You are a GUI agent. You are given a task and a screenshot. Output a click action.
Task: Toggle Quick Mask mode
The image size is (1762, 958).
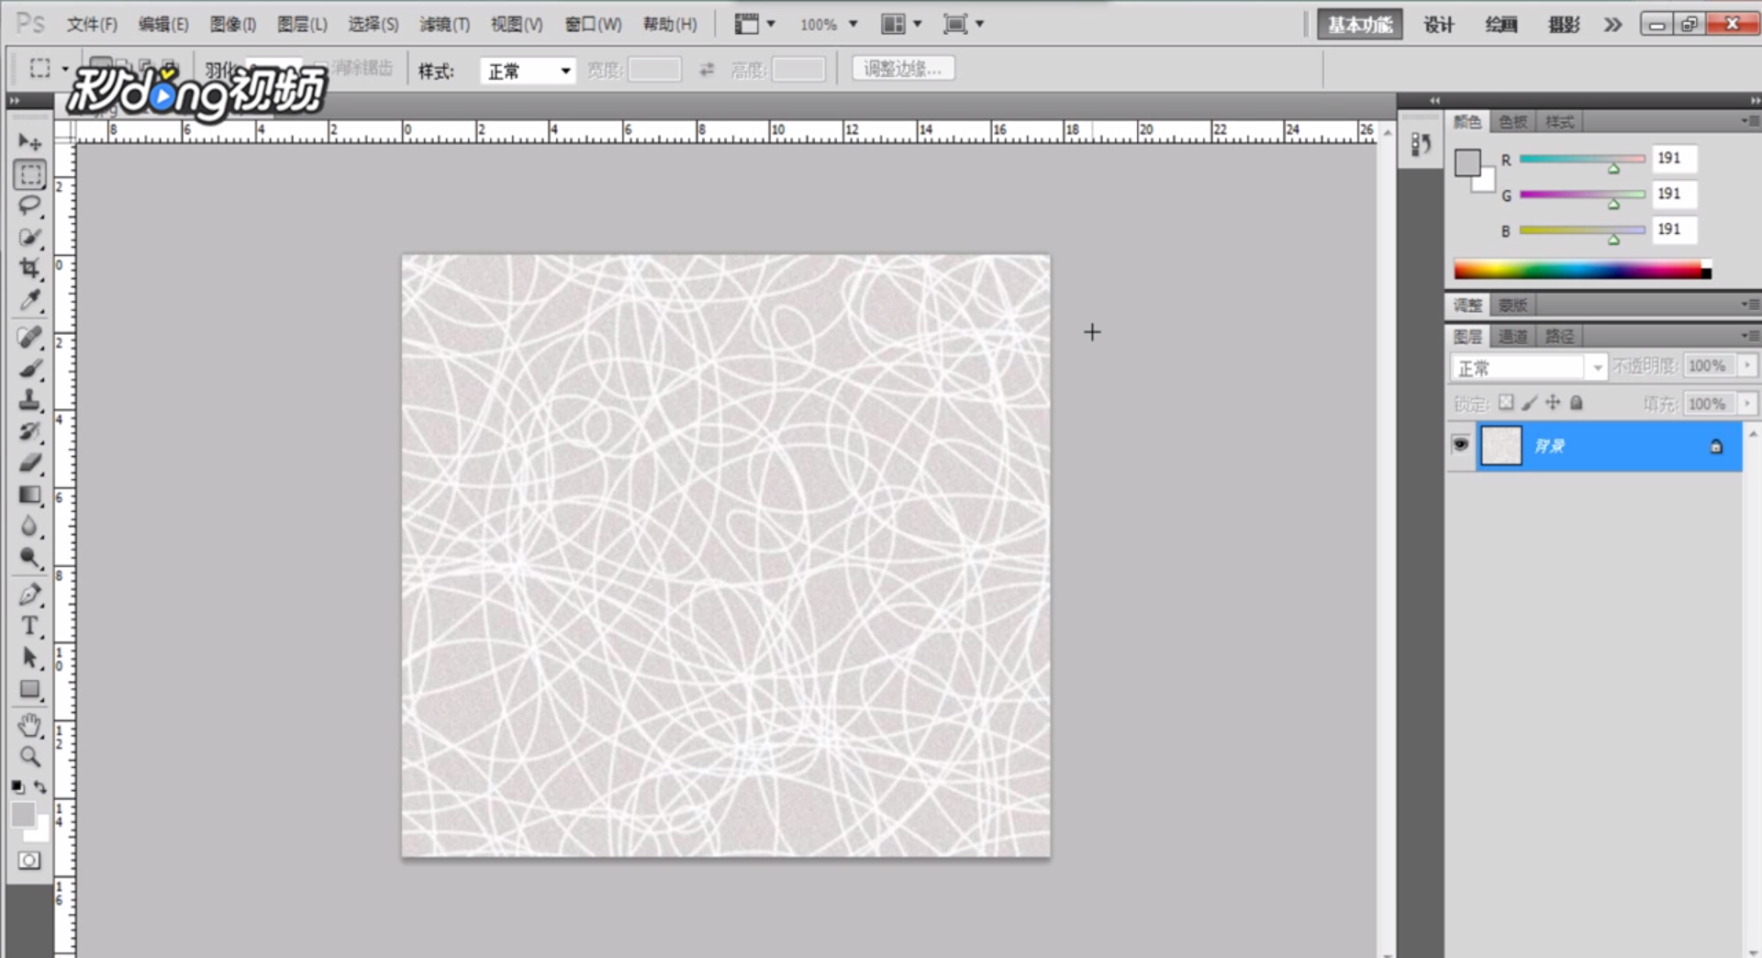[x=29, y=861]
